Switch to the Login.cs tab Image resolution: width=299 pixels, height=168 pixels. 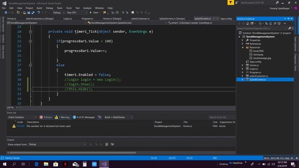67,19
